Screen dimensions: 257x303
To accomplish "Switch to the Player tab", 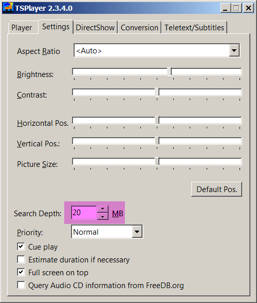I will (22, 28).
